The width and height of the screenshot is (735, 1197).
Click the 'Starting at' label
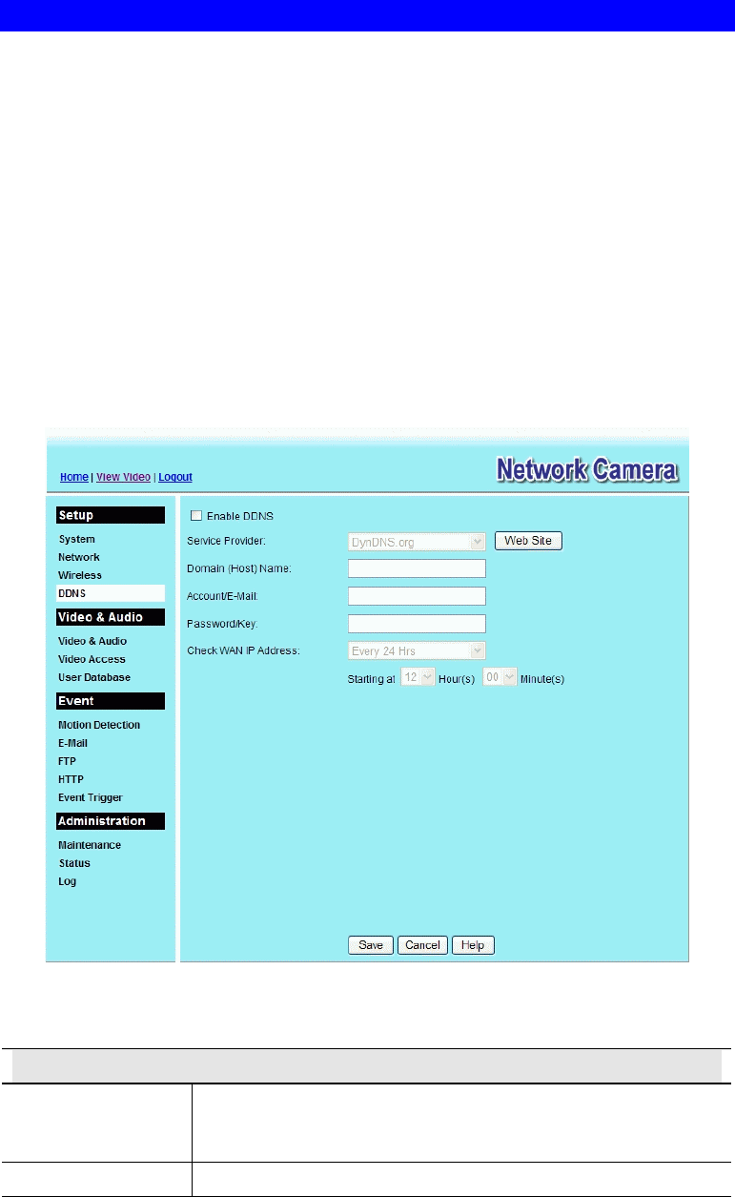pos(371,677)
